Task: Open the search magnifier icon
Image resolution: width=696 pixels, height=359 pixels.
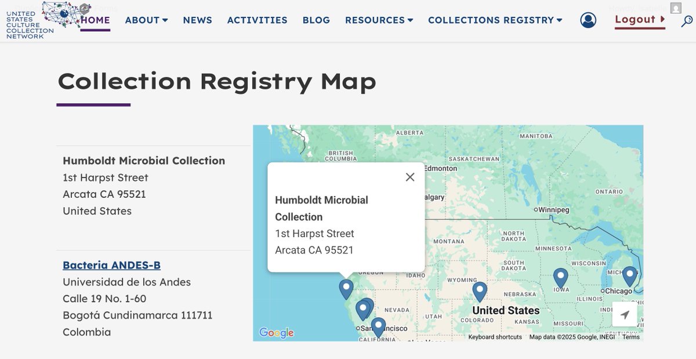Action: (687, 21)
